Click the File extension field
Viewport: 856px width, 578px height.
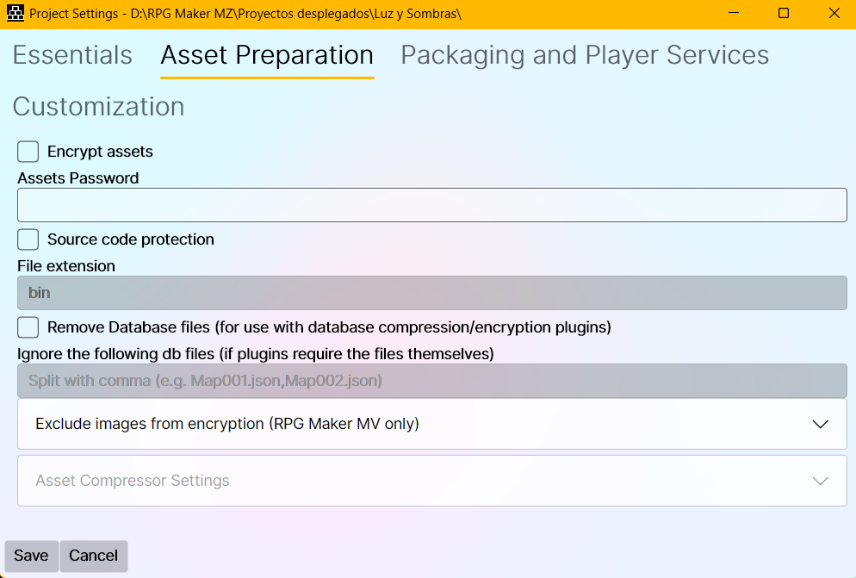[x=431, y=293]
